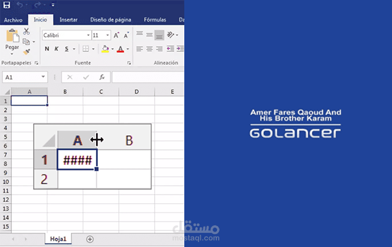This screenshot has width=392, height=247.
Task: Apply the red font color A
Action: point(121,49)
